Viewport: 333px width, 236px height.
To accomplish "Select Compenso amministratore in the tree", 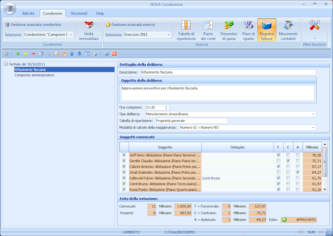I will coord(35,75).
